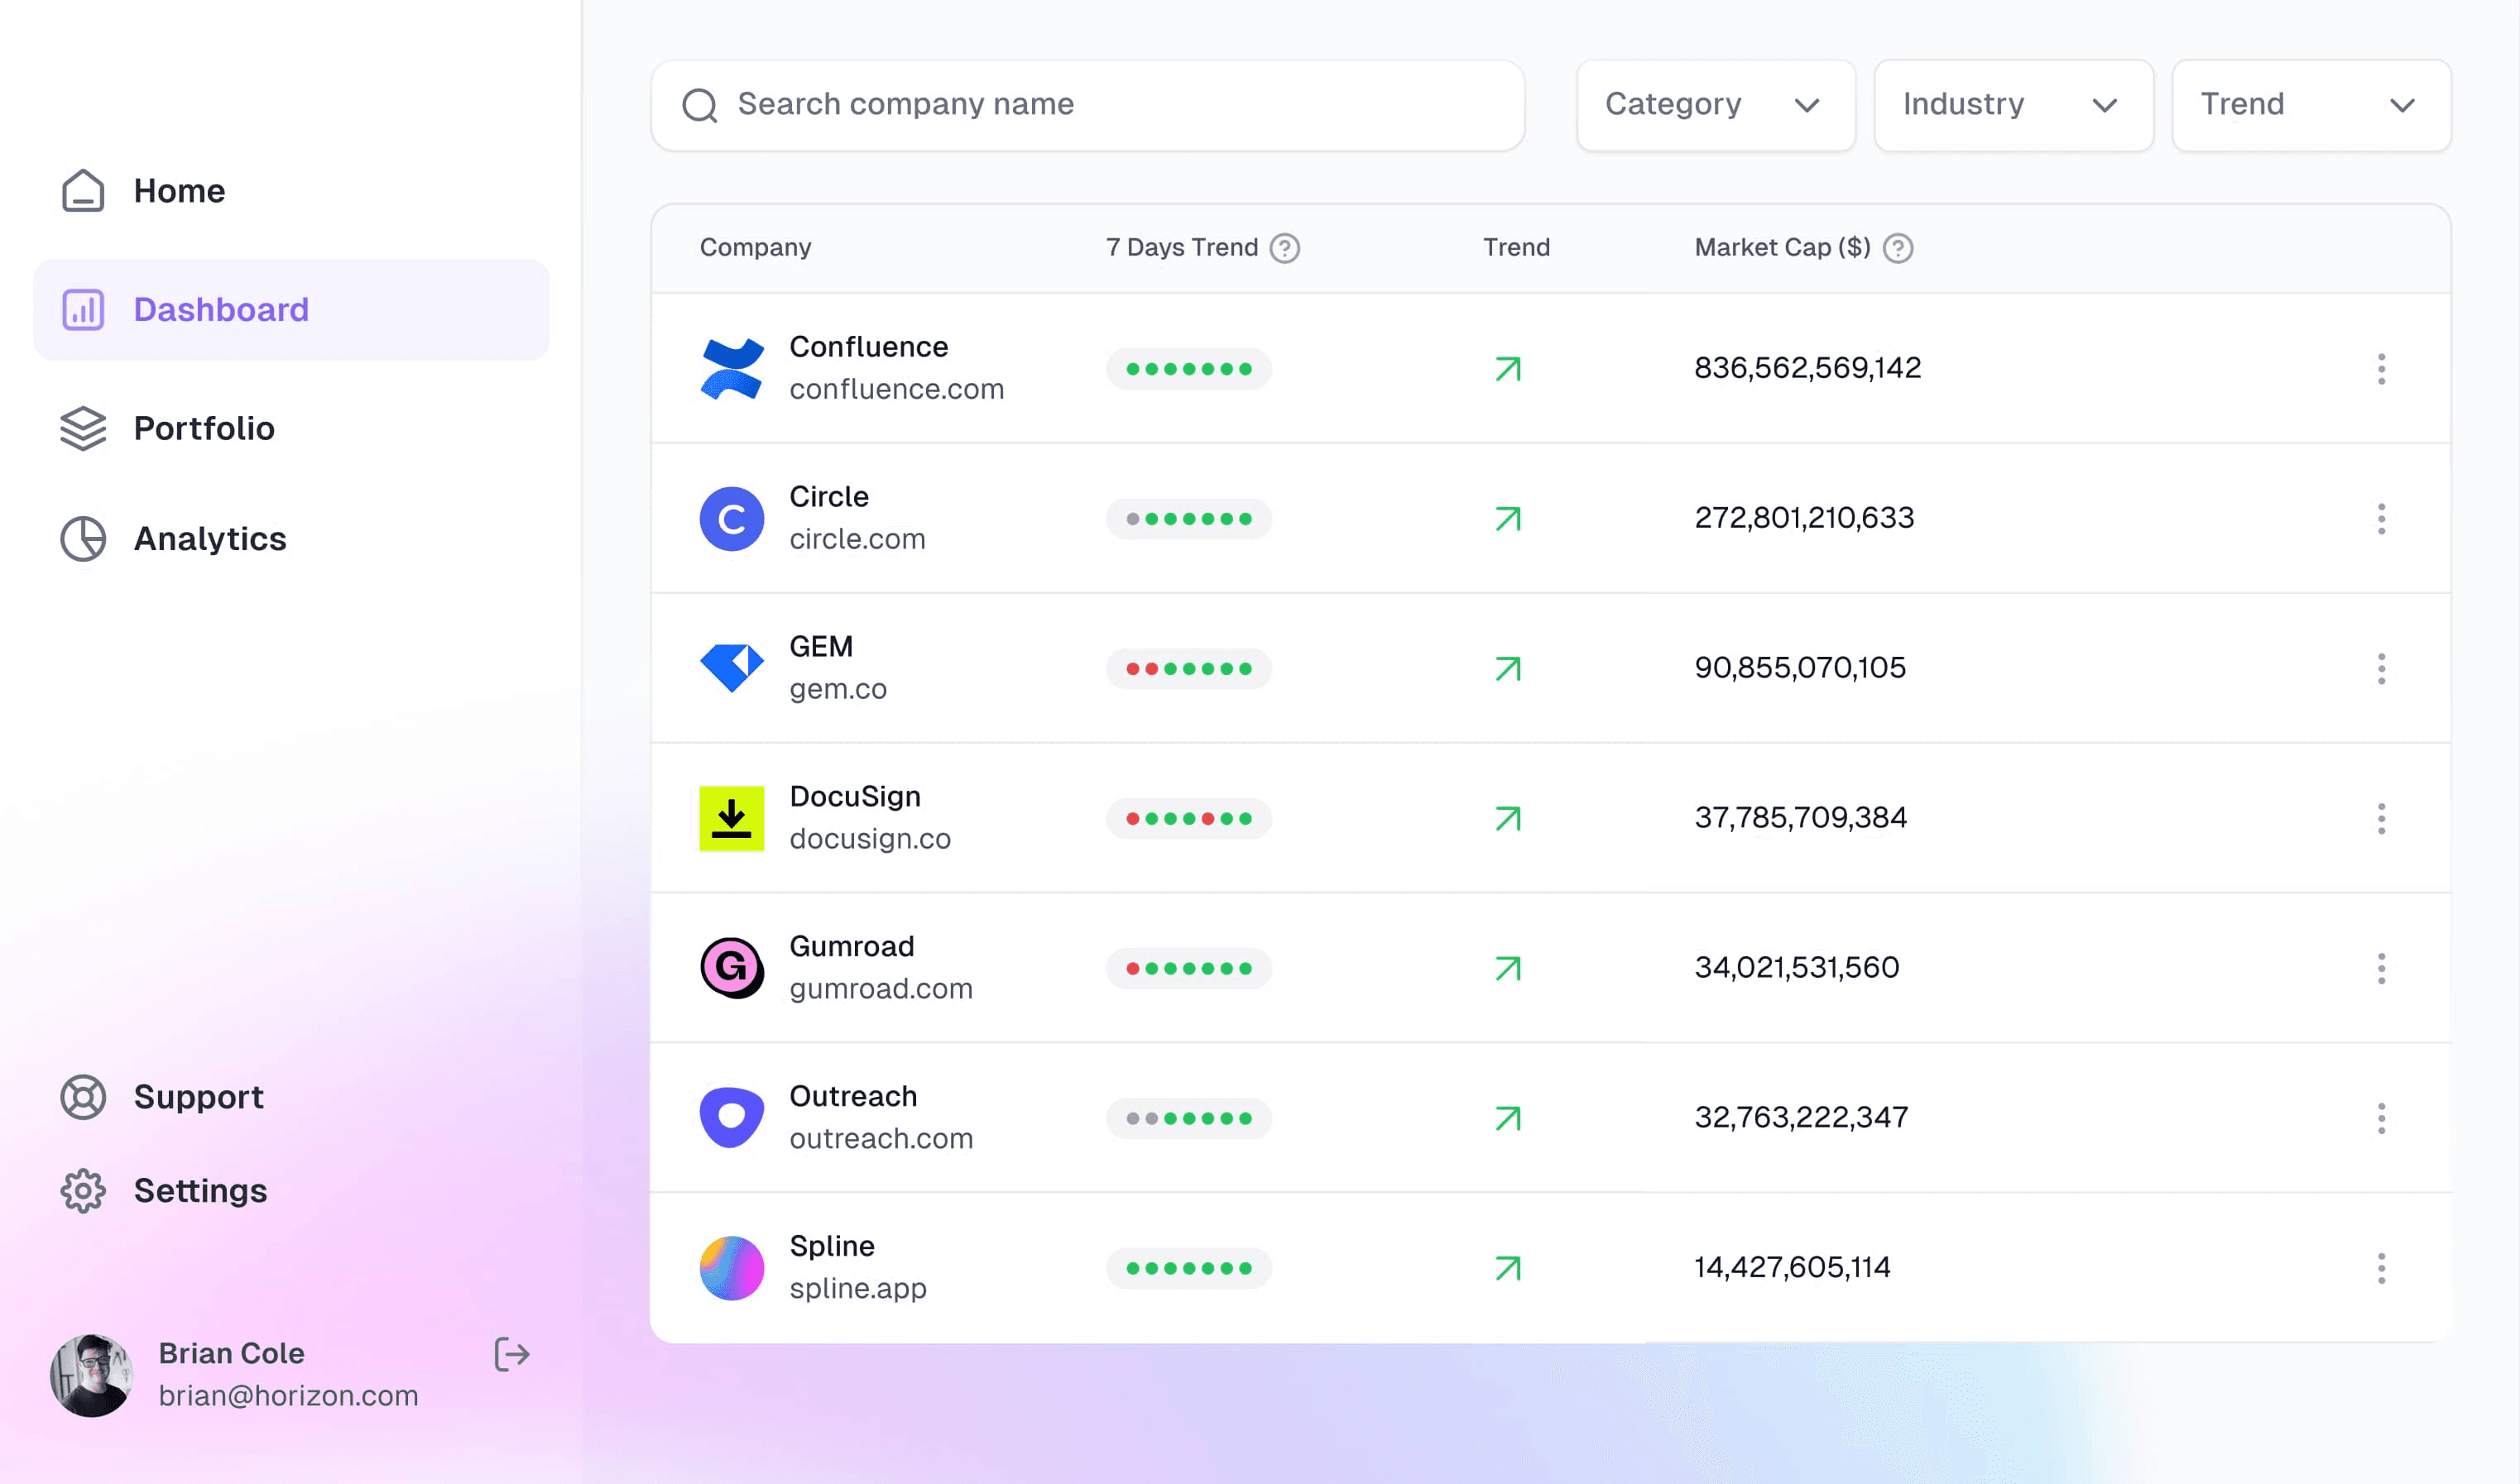Open more options for Outreach row

[x=2381, y=1118]
